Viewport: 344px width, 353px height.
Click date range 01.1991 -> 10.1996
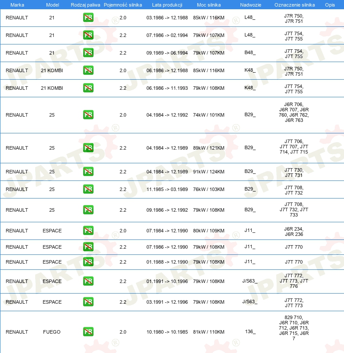click(167, 281)
